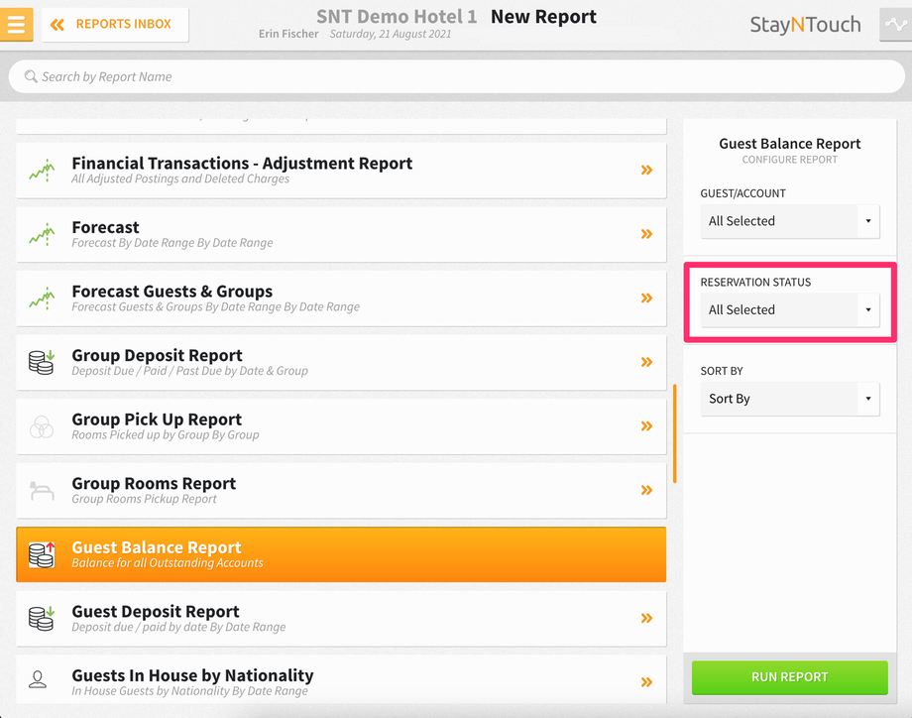The height and width of the screenshot is (718, 912).
Task: Expand Financial Transactions - Adjustment Report arrows
Action: point(646,170)
